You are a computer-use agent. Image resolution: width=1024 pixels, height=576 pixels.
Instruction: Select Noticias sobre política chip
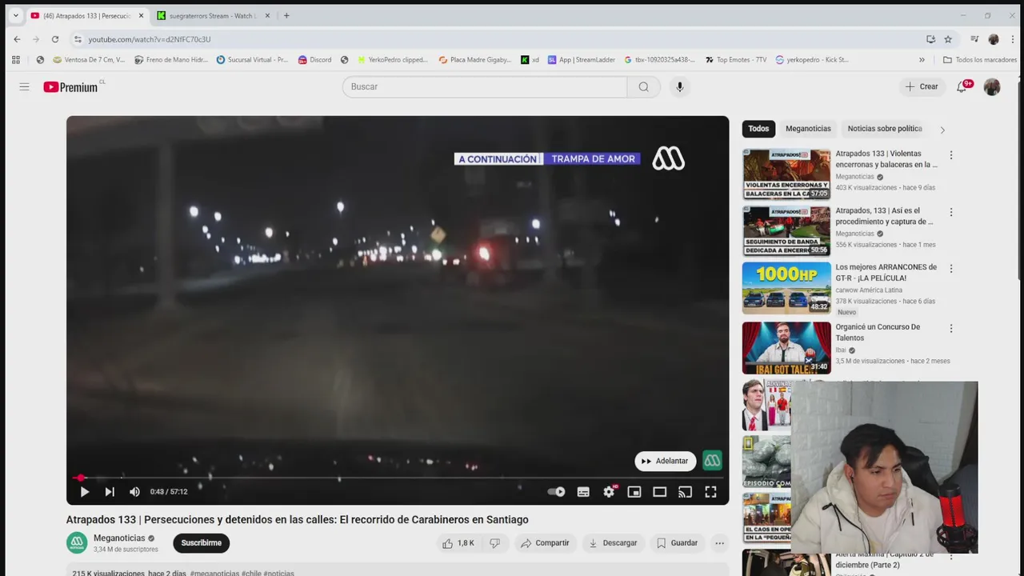tap(885, 129)
